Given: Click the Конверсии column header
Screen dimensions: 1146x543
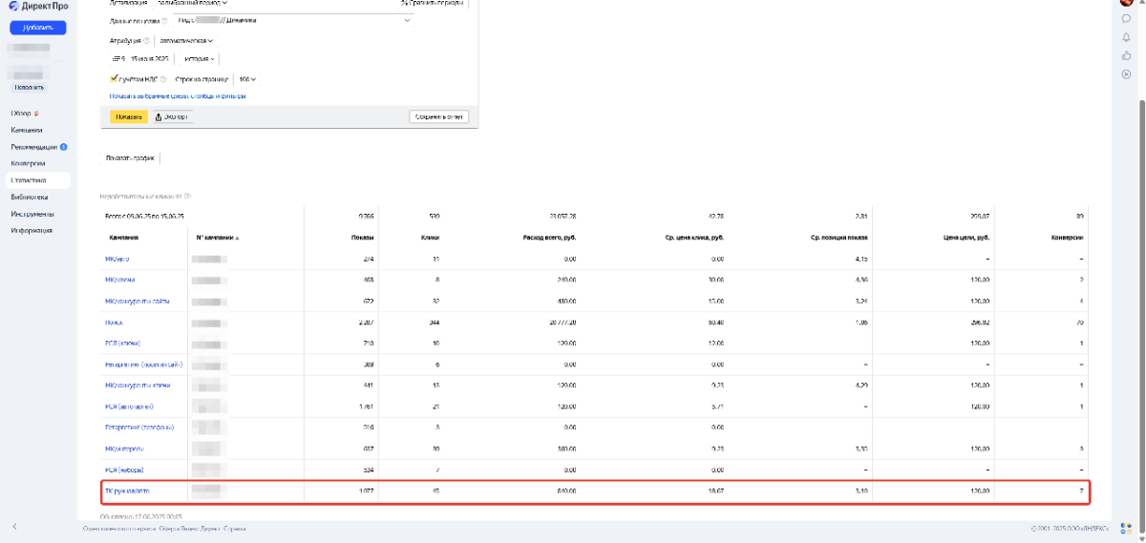Looking at the screenshot, I should pyautogui.click(x=1067, y=238).
